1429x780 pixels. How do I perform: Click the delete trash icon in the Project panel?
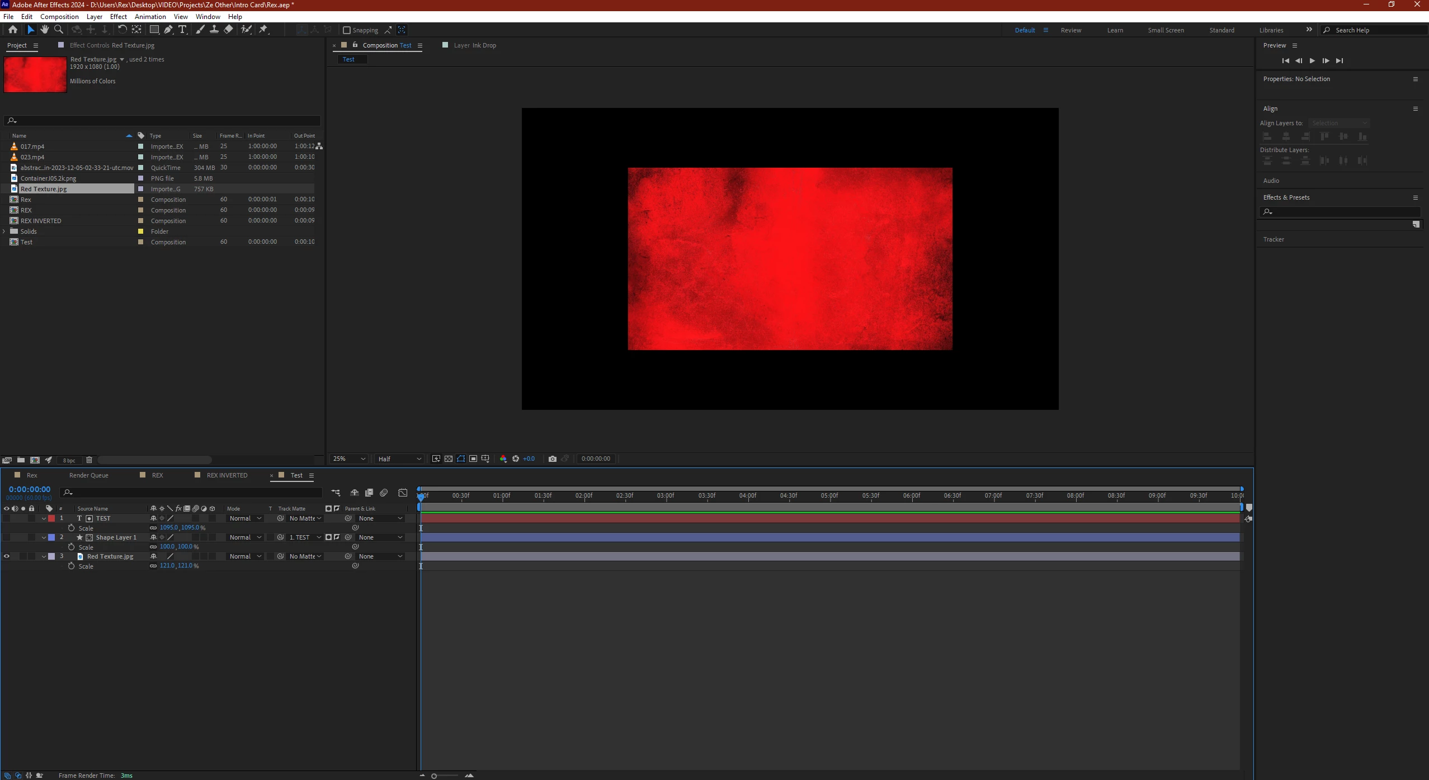(89, 460)
